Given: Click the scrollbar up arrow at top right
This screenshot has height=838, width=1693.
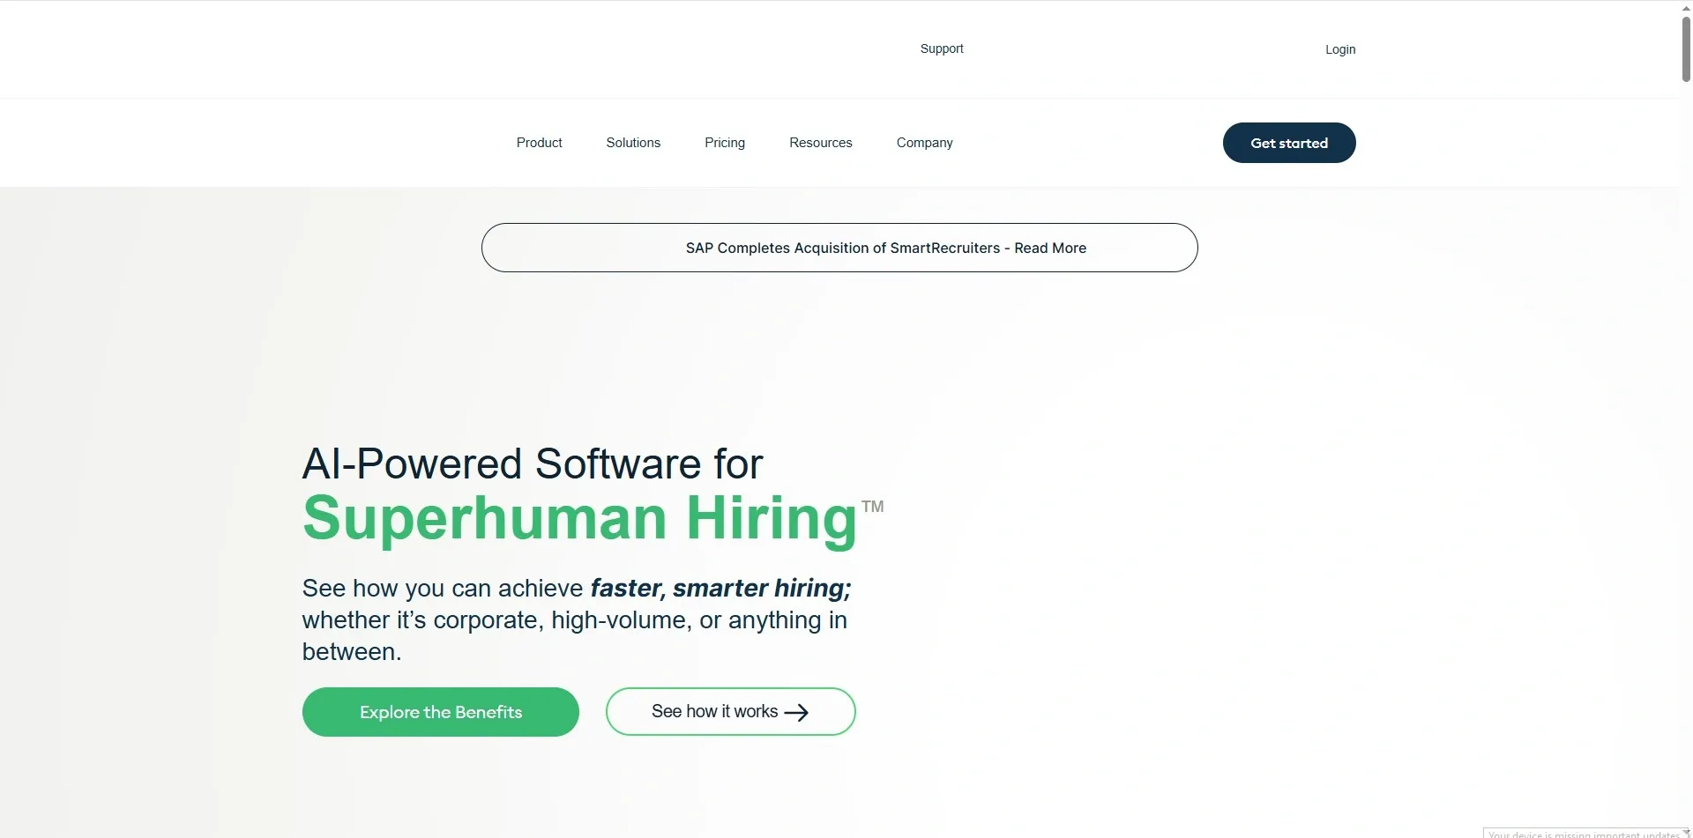Looking at the screenshot, I should [1685, 7].
